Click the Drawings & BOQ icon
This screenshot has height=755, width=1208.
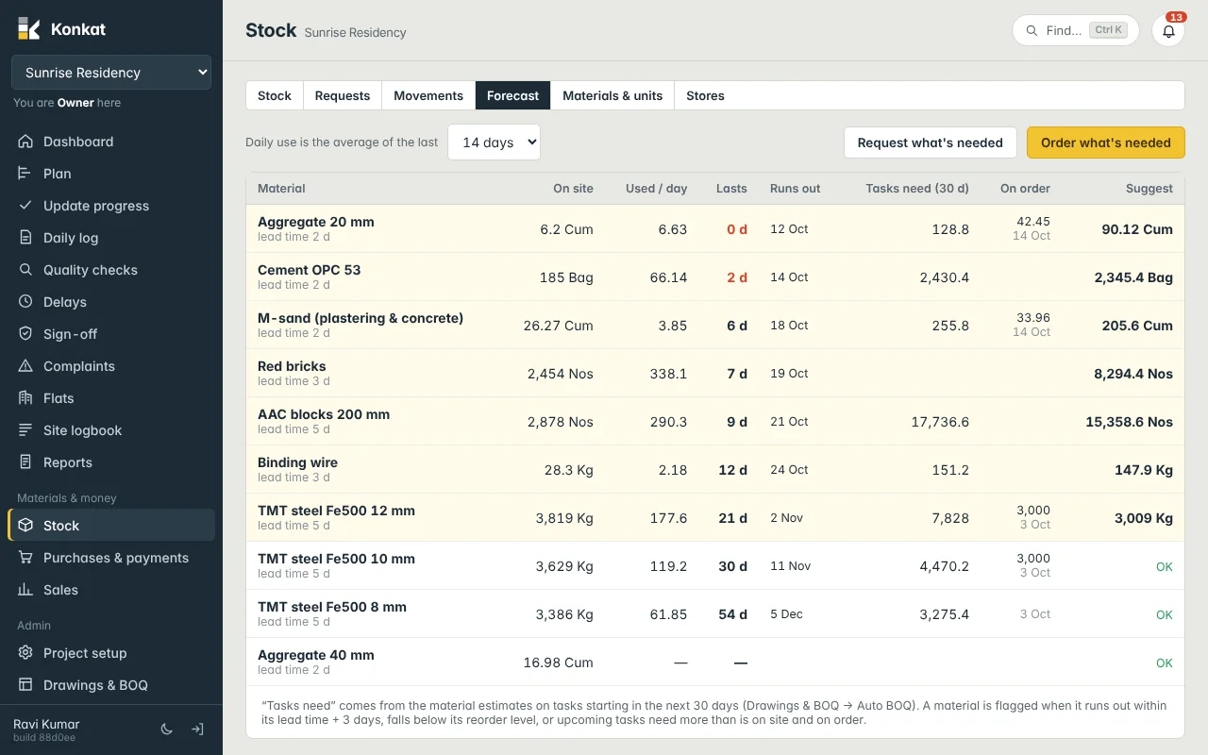(25, 685)
